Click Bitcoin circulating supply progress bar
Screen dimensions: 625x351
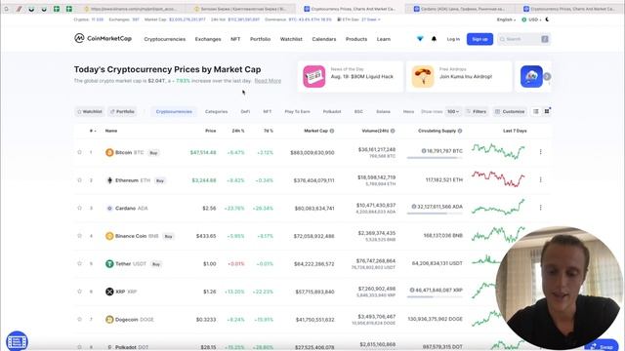point(435,158)
